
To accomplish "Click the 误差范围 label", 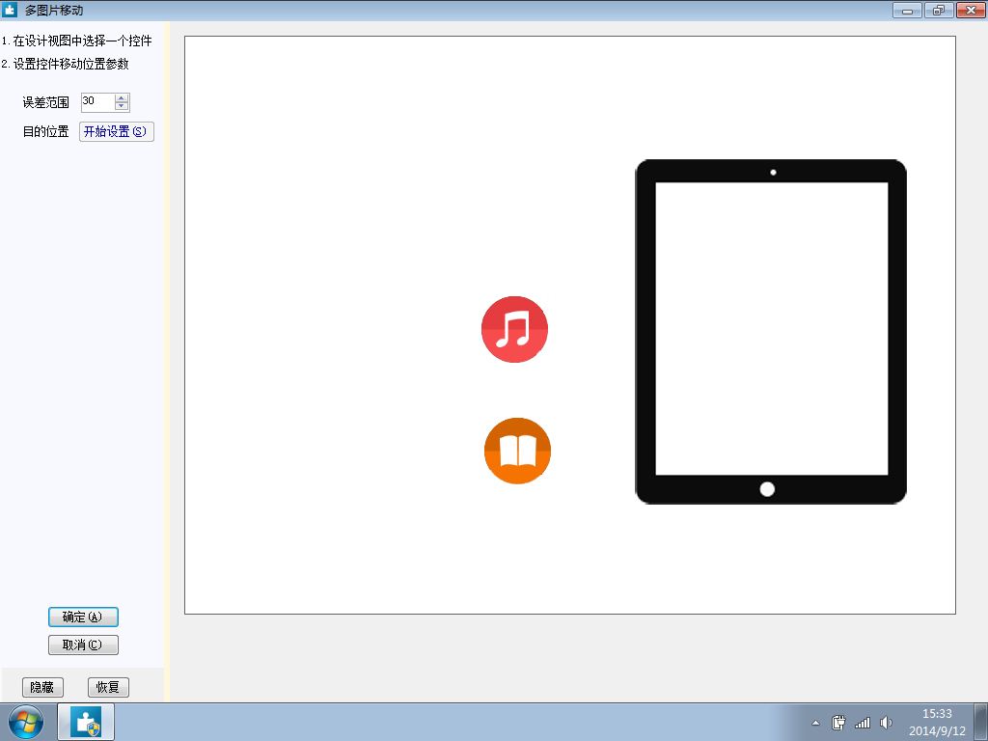I will point(46,102).
